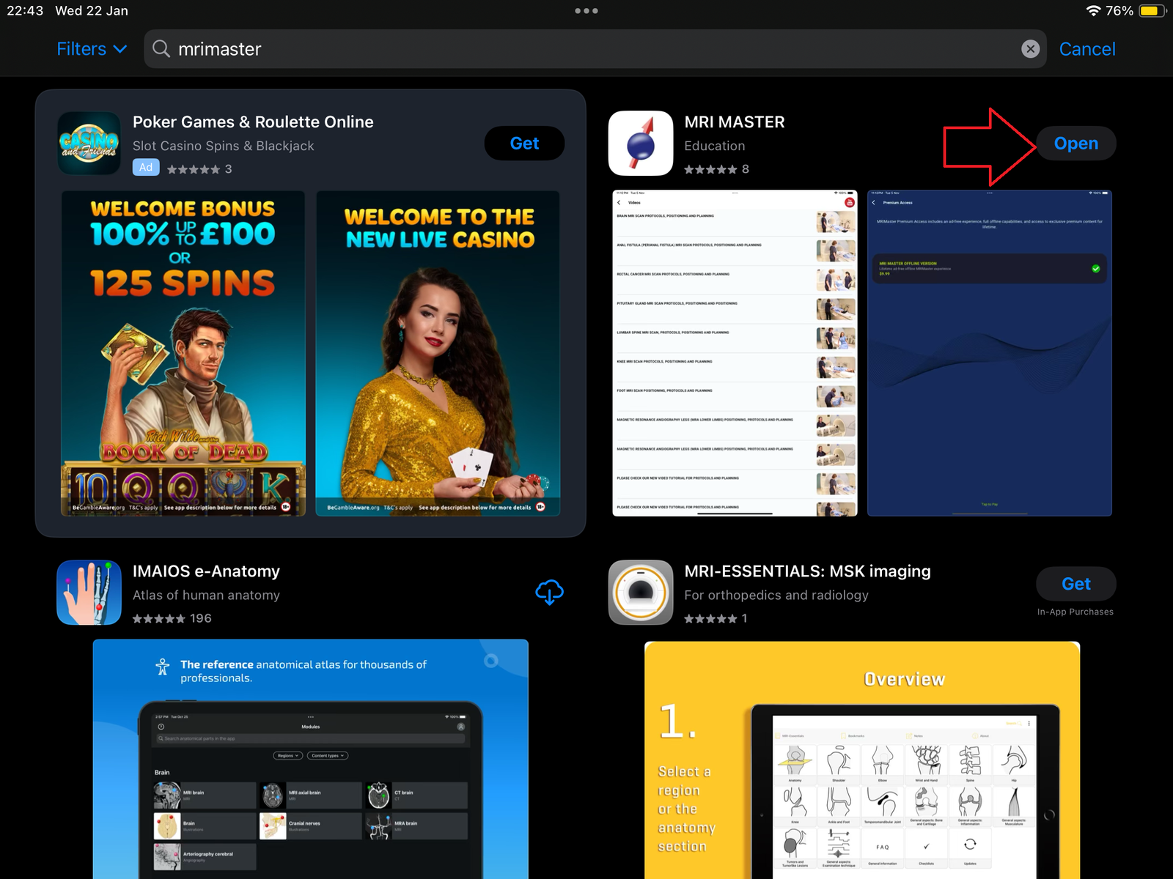Tap Atlas of human anatomy subtitle
The height and width of the screenshot is (879, 1173).
pos(206,595)
